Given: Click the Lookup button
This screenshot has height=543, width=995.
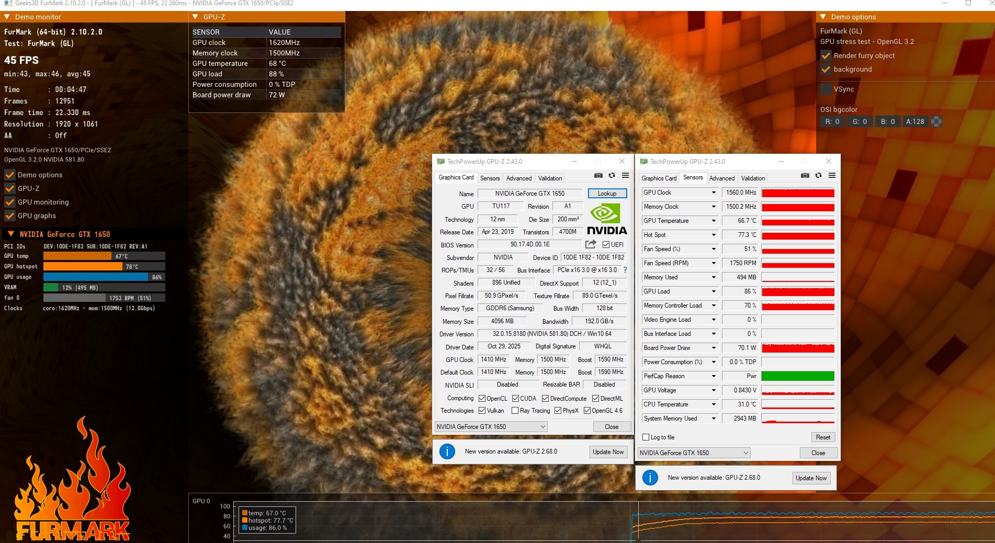Looking at the screenshot, I should click(607, 194).
